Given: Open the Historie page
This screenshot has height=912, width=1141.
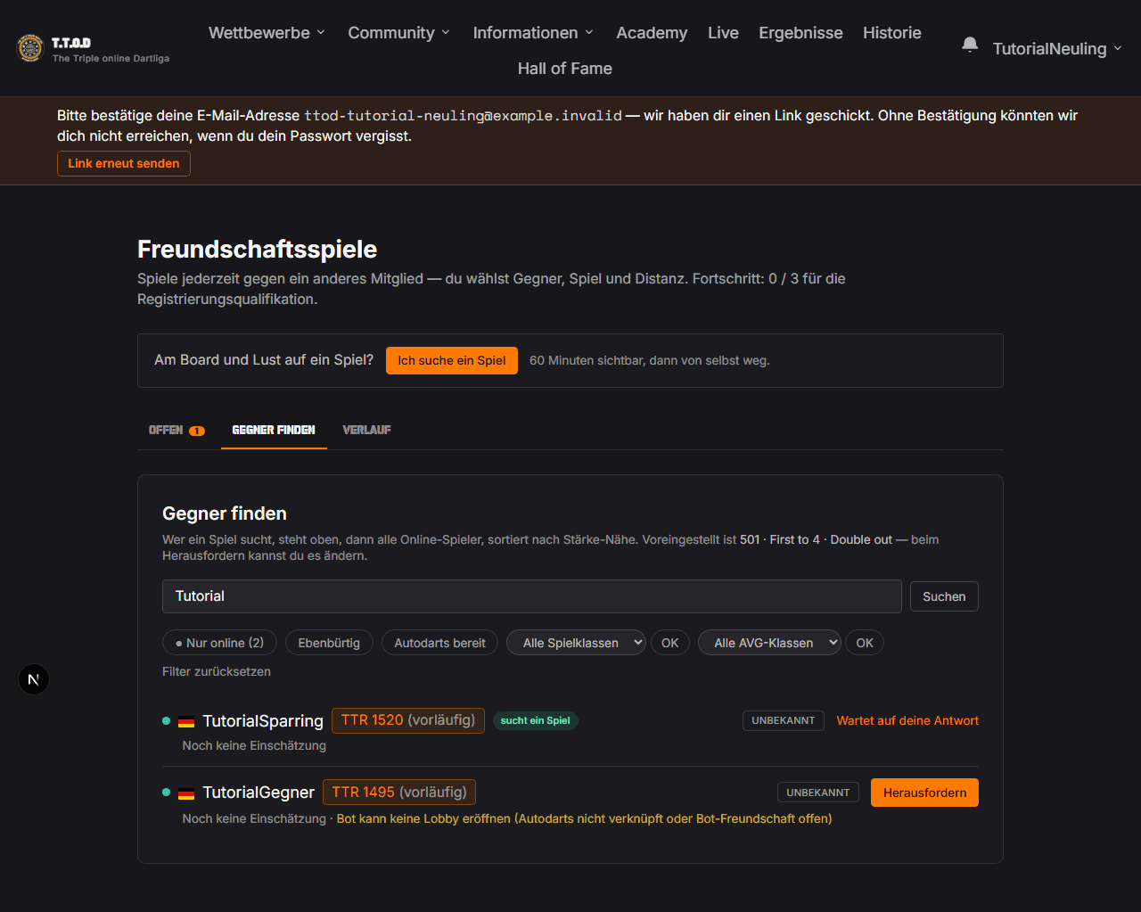Looking at the screenshot, I should pyautogui.click(x=891, y=33).
